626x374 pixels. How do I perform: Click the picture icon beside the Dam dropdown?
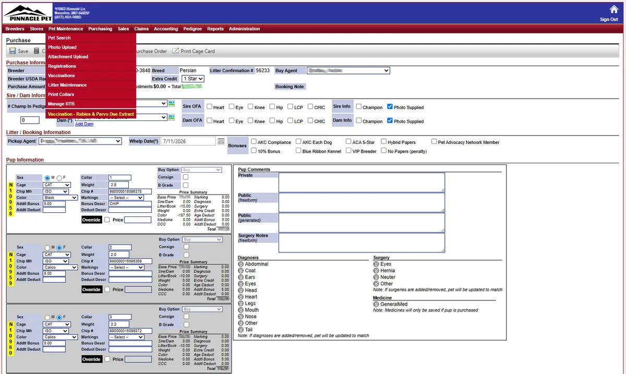tap(171, 117)
